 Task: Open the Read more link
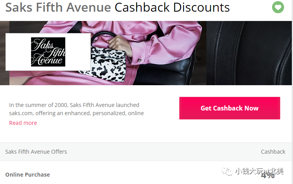(23, 123)
